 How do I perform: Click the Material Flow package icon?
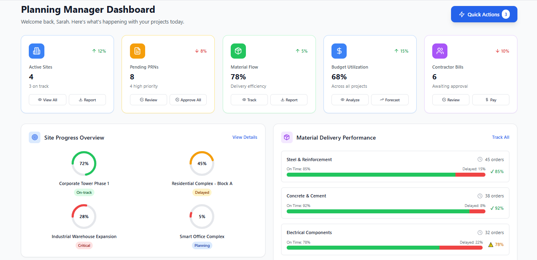(238, 51)
